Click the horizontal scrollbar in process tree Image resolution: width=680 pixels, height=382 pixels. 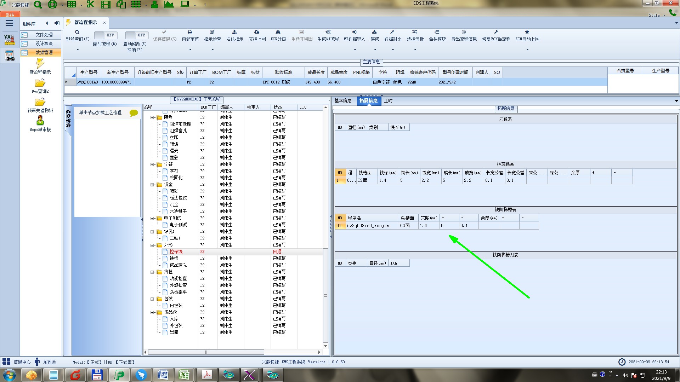point(205,352)
